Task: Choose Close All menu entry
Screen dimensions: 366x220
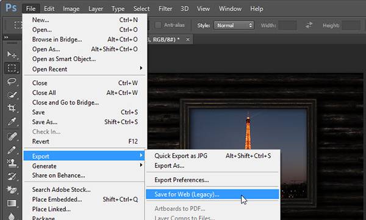Action: click(x=85, y=93)
